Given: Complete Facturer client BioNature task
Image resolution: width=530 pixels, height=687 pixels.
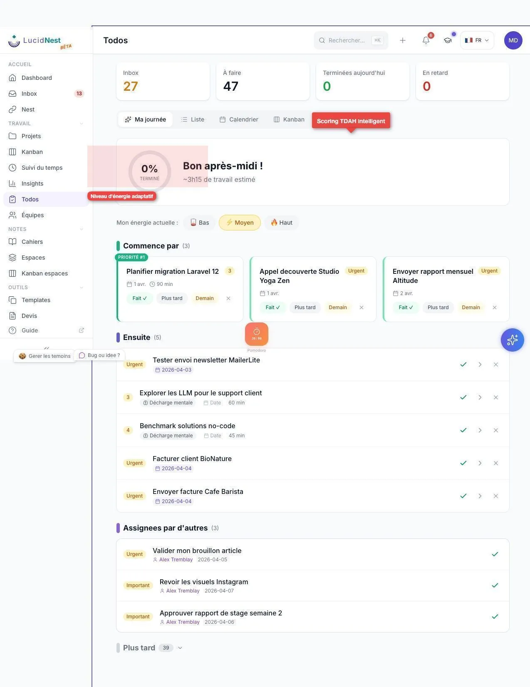Looking at the screenshot, I should point(463,463).
